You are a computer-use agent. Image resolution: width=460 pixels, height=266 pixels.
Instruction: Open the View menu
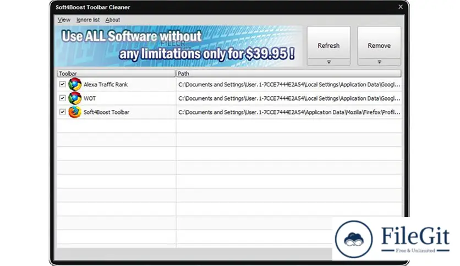(64, 20)
